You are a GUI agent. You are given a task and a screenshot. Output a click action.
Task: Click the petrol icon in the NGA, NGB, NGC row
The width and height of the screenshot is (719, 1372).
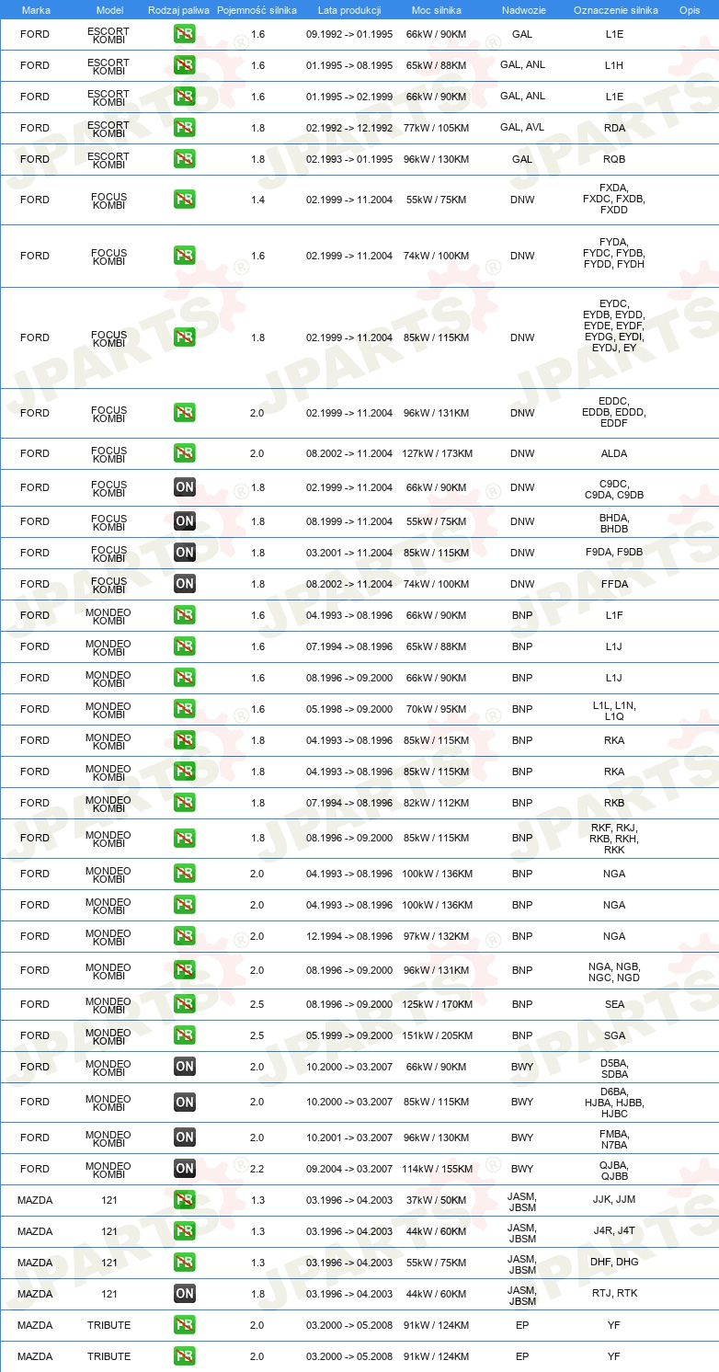tap(185, 970)
